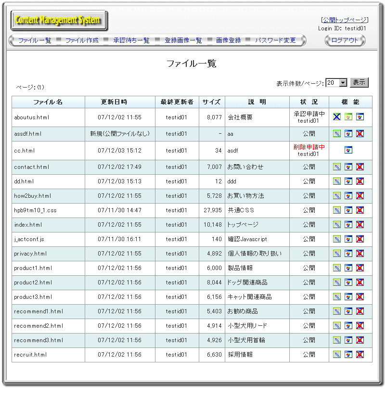Preview the product3.html file
Screen dimensions: 386x398
click(x=348, y=297)
